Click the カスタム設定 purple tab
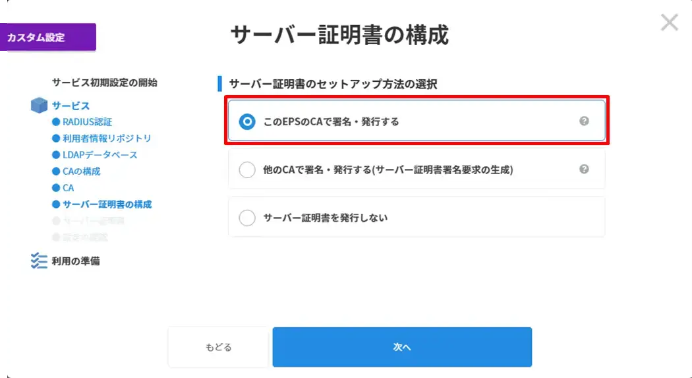The height and width of the screenshot is (378, 692). (47, 38)
